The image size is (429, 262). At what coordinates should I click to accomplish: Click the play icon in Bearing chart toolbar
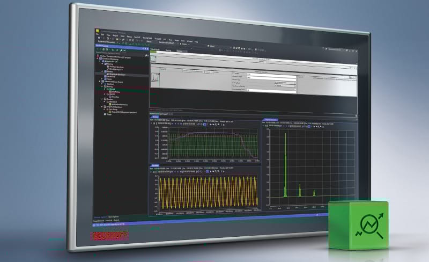pos(151,123)
